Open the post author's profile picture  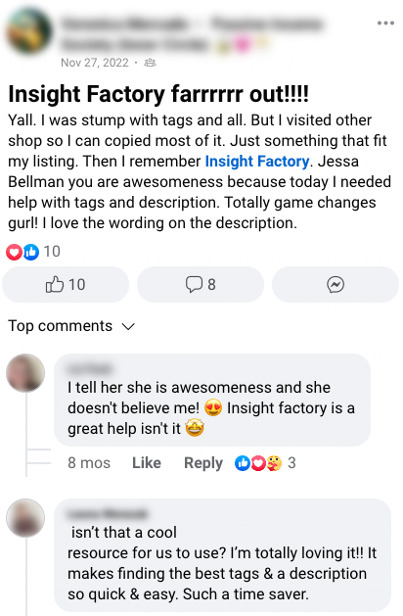click(28, 31)
